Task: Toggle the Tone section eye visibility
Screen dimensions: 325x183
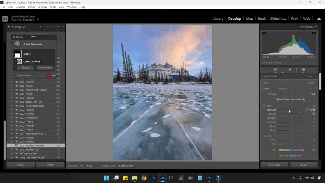Action: pos(314,106)
